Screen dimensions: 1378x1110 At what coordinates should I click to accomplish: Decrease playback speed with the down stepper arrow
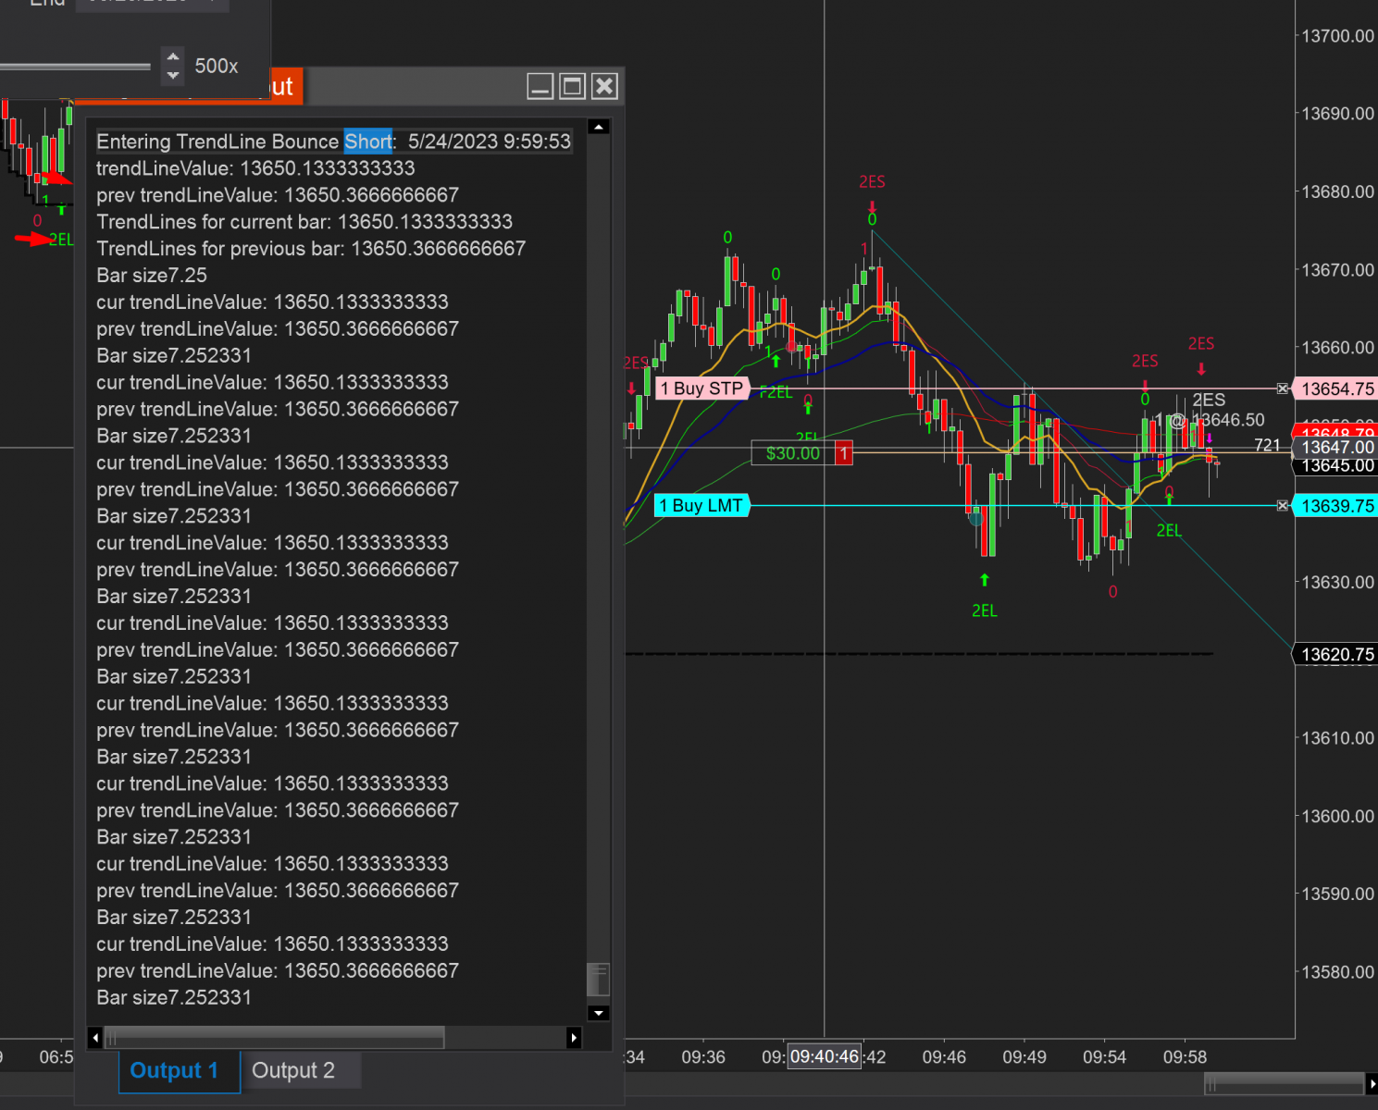pyautogui.click(x=173, y=75)
